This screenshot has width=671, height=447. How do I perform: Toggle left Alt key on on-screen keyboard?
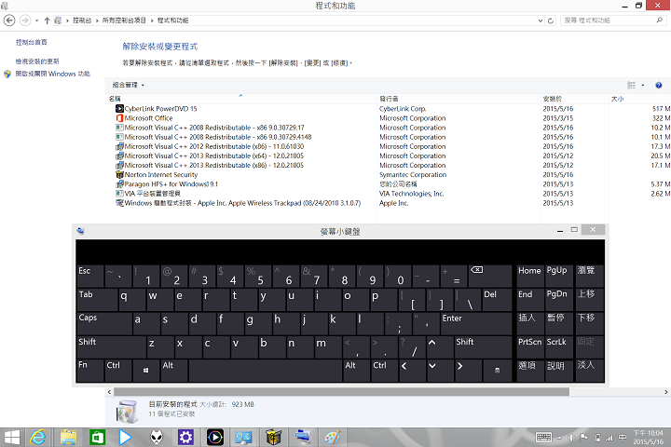point(174,371)
